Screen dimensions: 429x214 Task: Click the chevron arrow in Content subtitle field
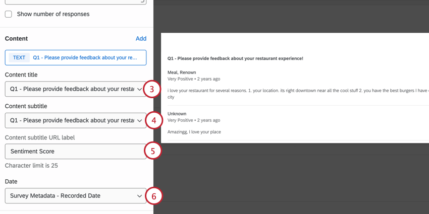pyautogui.click(x=139, y=120)
